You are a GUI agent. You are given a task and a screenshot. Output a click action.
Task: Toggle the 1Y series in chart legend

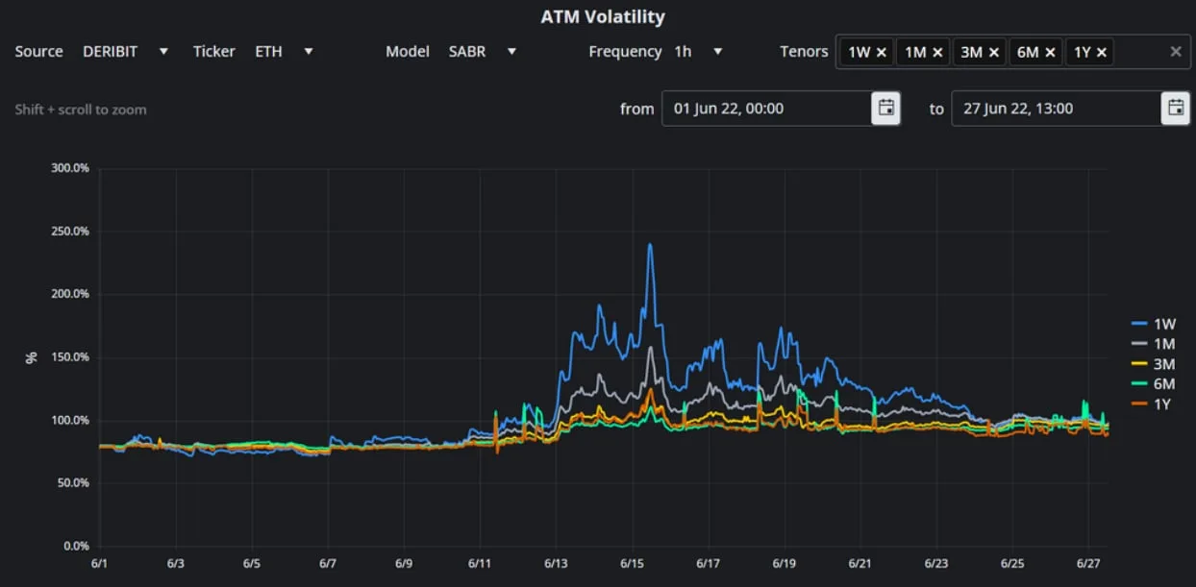point(1154,404)
